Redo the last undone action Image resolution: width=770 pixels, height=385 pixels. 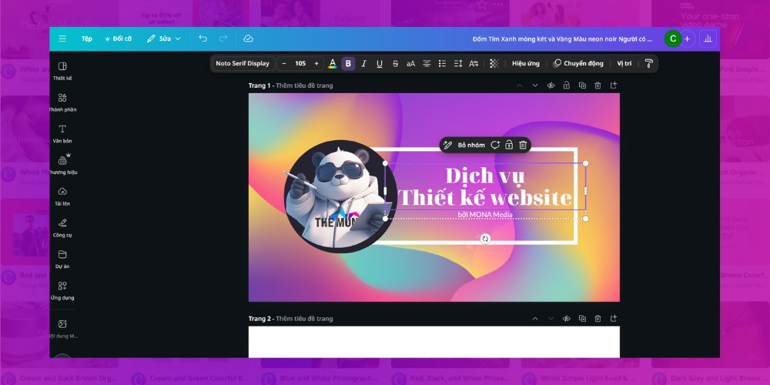tap(223, 38)
